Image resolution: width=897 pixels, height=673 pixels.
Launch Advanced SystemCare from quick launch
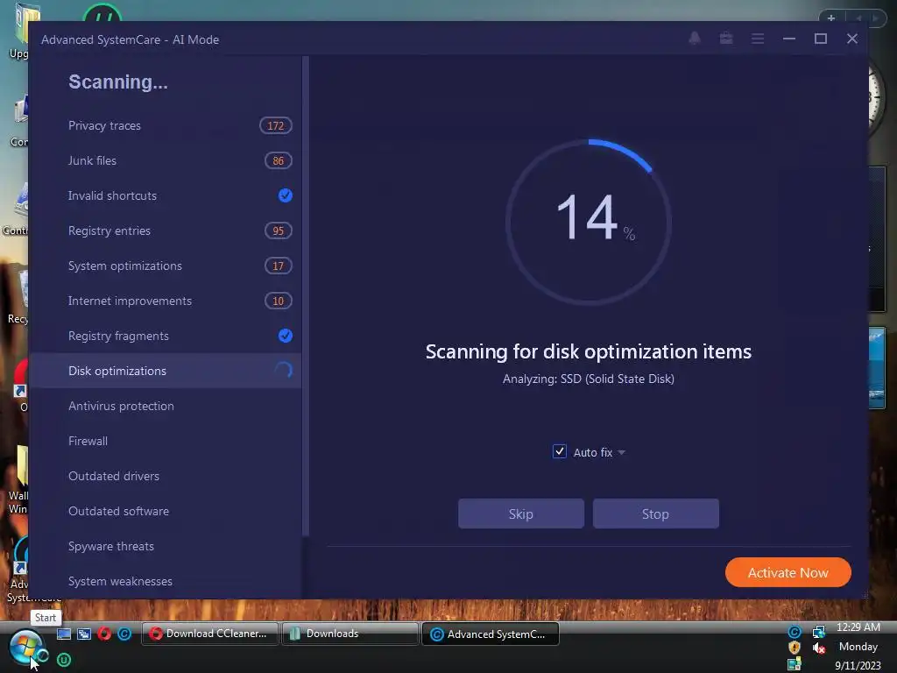coord(124,634)
